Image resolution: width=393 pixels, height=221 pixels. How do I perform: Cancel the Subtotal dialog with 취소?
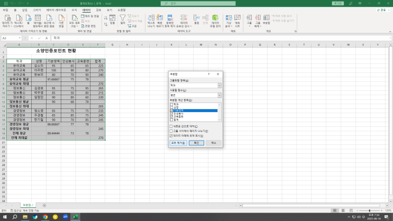(214, 143)
